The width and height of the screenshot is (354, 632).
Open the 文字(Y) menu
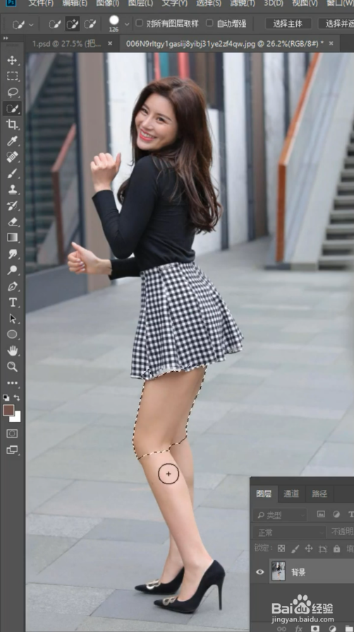click(175, 4)
